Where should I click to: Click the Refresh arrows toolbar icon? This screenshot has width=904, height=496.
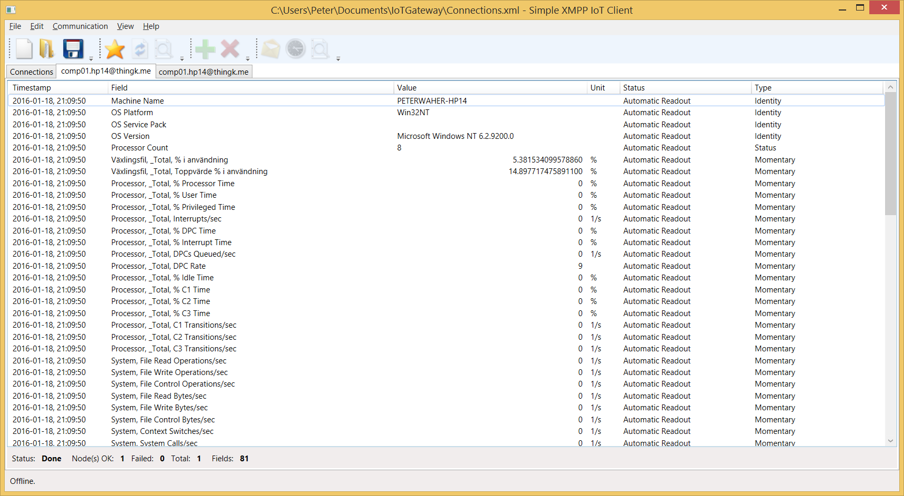click(x=140, y=49)
